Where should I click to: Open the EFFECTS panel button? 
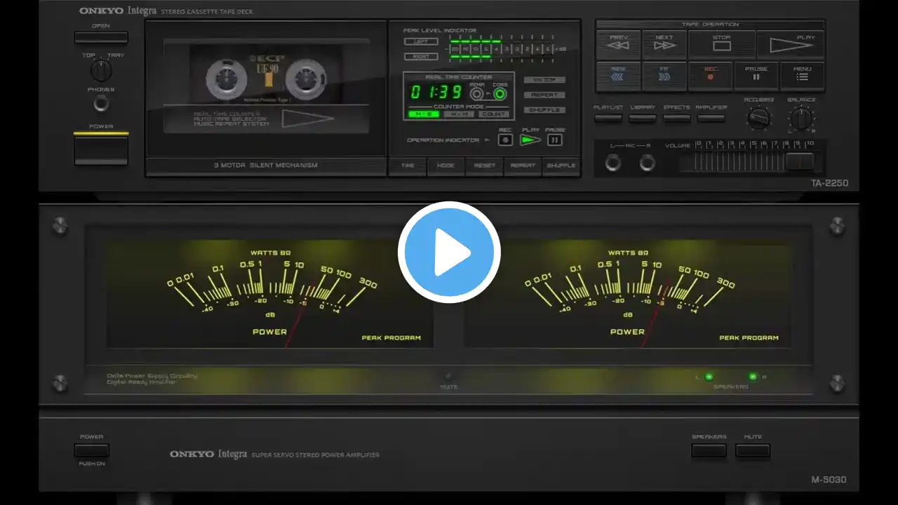(x=676, y=118)
